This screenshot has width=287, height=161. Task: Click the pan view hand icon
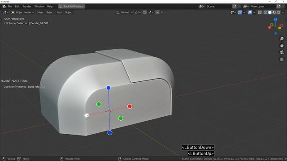click(282, 46)
